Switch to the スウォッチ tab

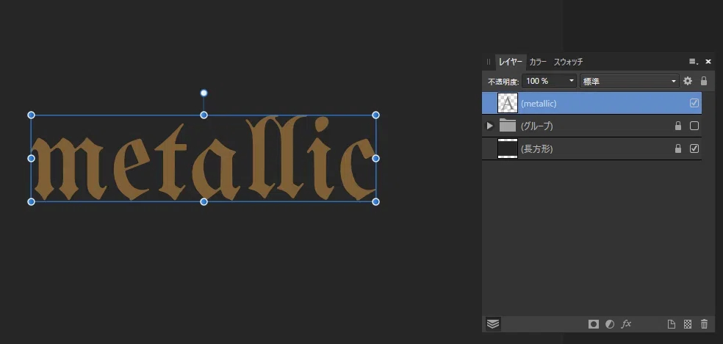(568, 62)
